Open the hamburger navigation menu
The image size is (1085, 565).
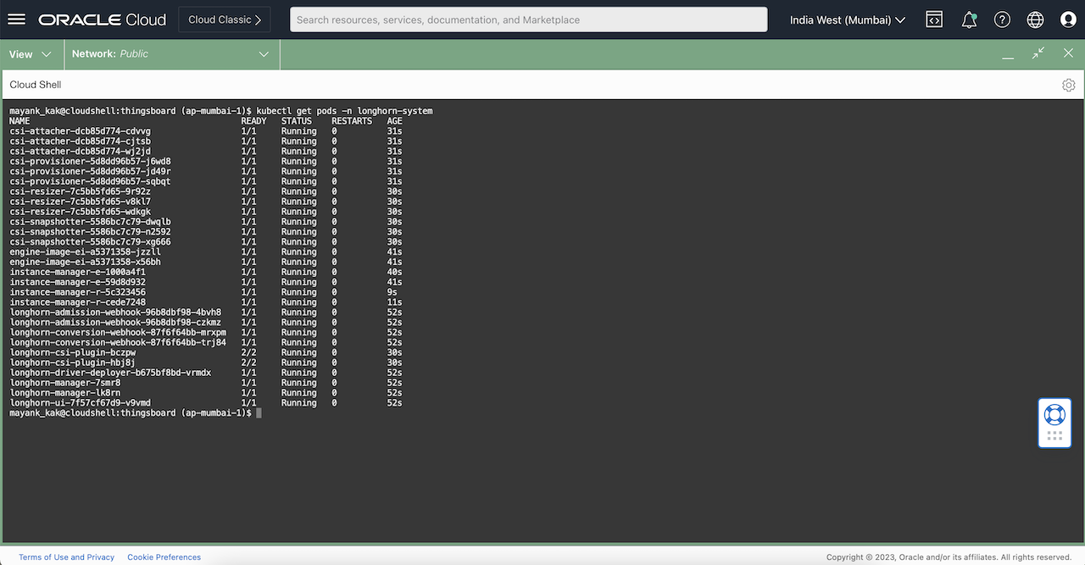point(17,19)
